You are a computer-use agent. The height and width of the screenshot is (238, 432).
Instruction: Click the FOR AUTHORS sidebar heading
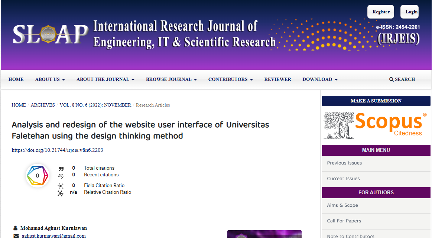(x=376, y=193)
